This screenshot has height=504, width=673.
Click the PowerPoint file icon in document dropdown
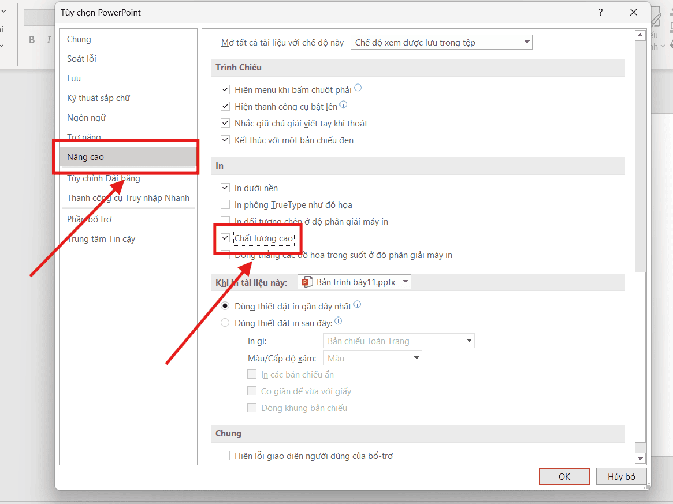(x=306, y=282)
